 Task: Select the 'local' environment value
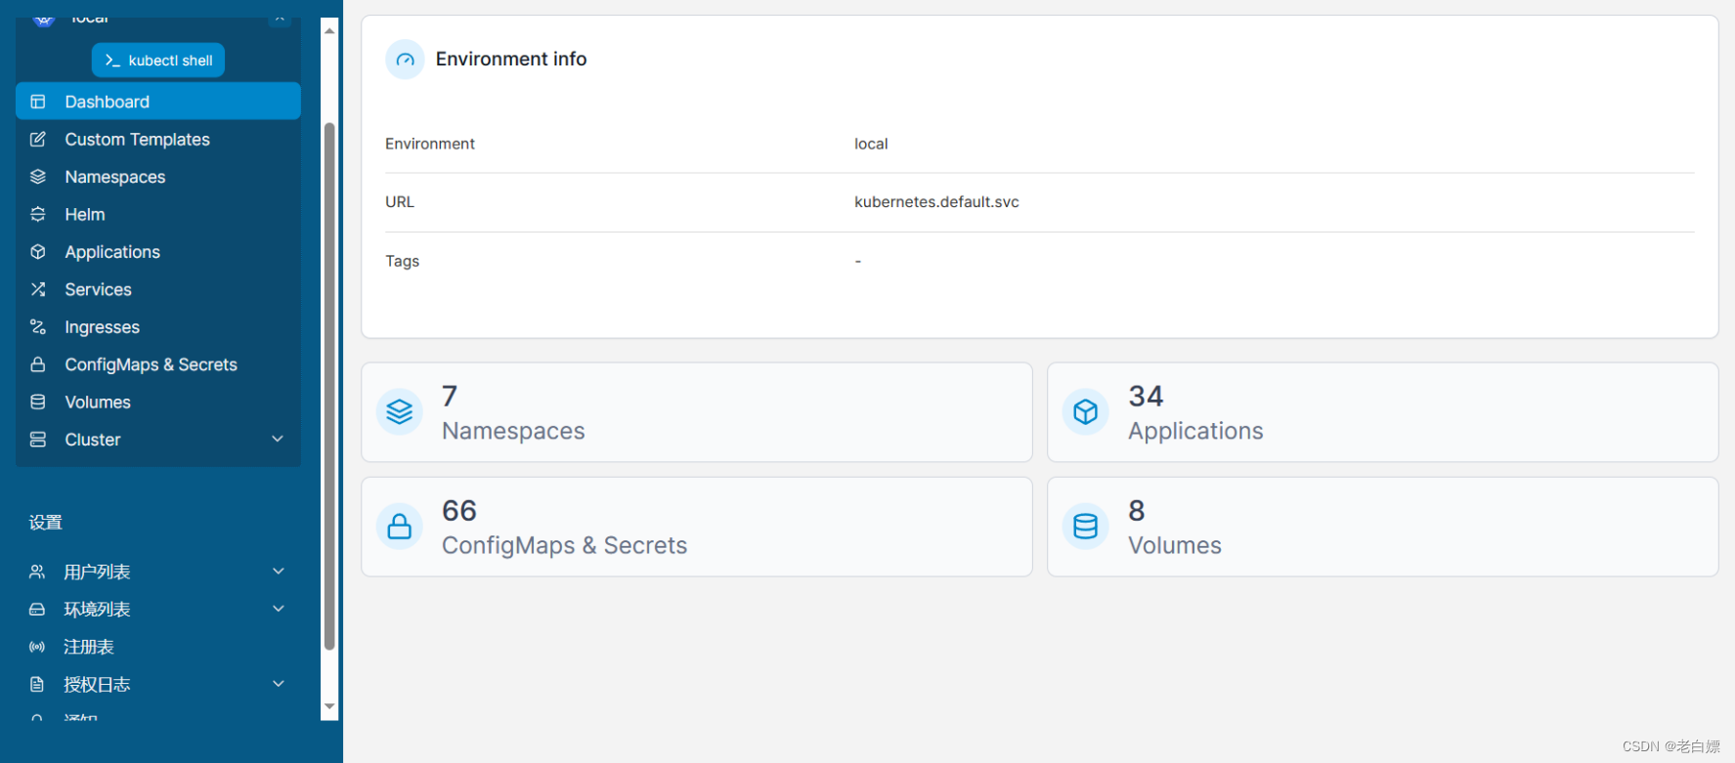(x=871, y=144)
